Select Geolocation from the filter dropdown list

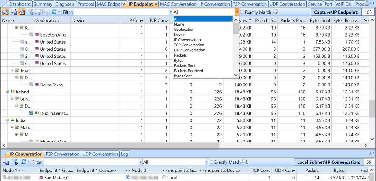click(x=184, y=30)
